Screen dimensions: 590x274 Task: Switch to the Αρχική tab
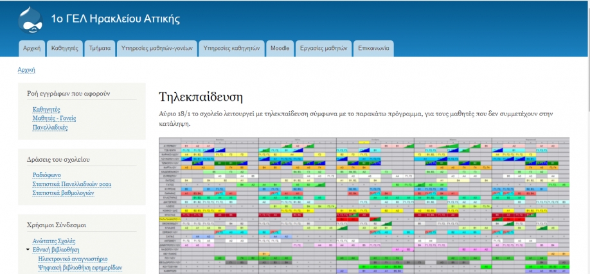tap(32, 48)
